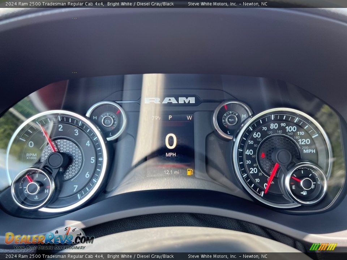Click the 80 mark on speedometer
This screenshot has height=260, width=347.
[274, 126]
